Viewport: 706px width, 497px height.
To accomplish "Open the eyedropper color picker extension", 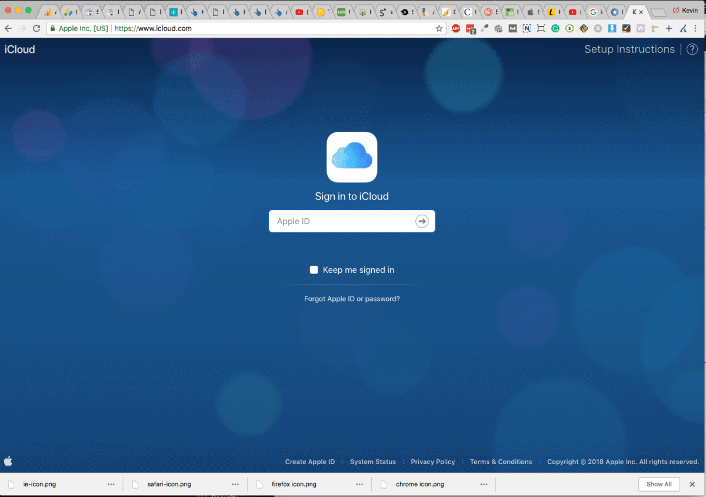I will click(x=484, y=28).
